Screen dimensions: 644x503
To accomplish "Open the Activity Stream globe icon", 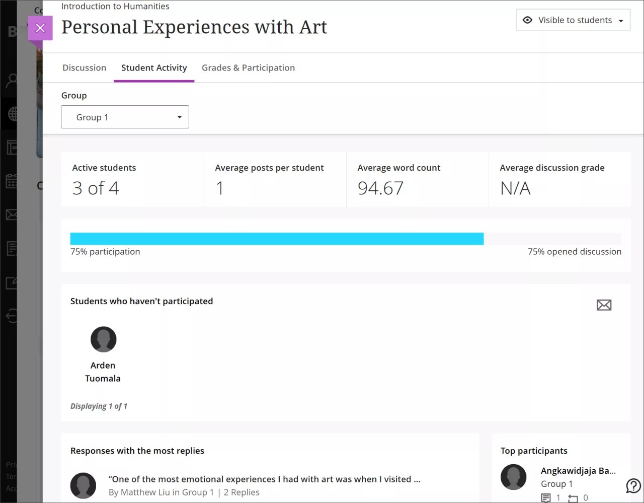I will coord(11,113).
